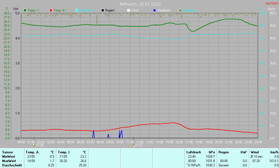
Task: Select the 'Regen*' legend label
Action: pyautogui.click(x=110, y=10)
